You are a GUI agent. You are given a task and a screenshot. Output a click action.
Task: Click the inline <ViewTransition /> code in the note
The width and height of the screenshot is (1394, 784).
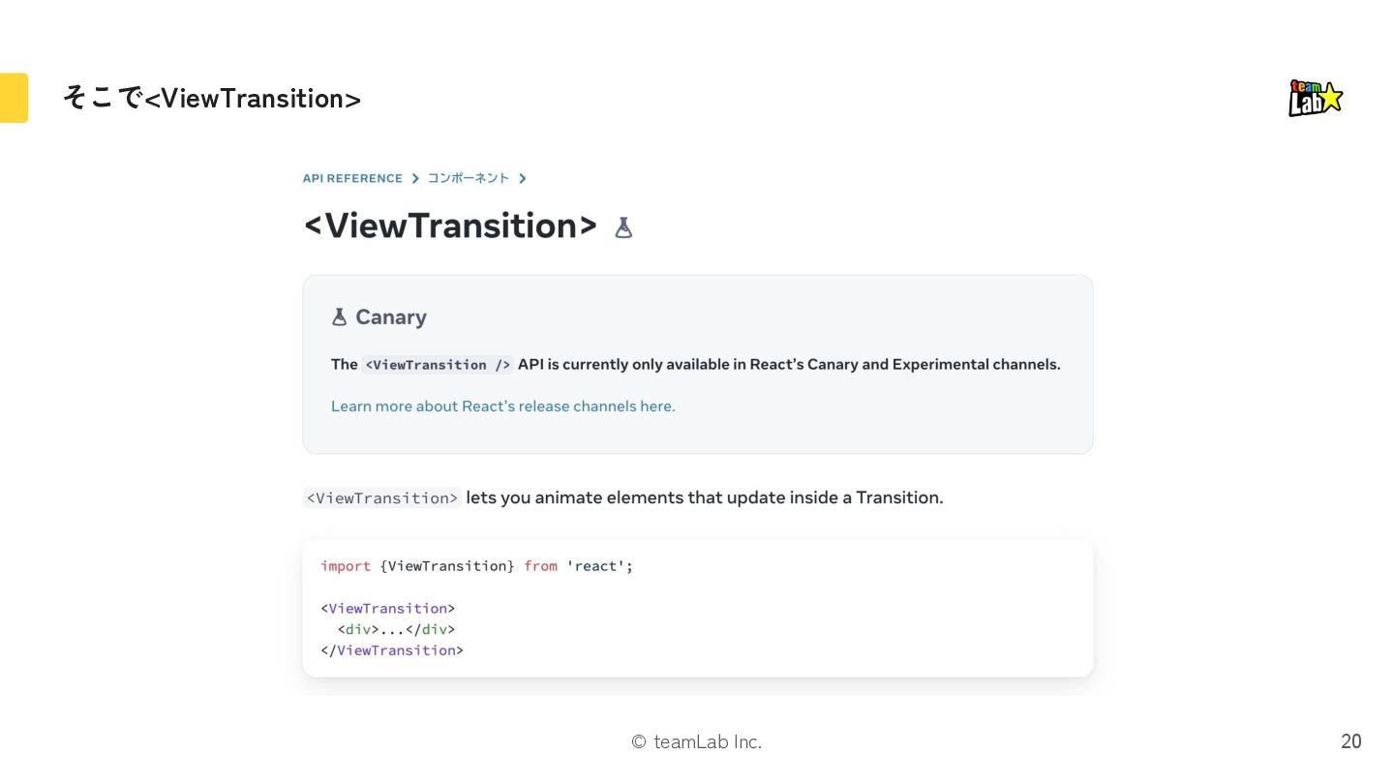(437, 365)
